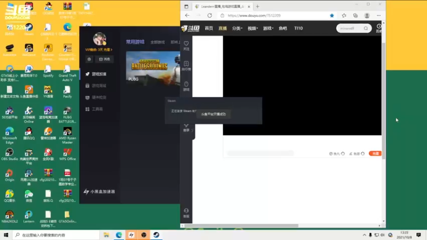This screenshot has width=427, height=240.
Task: Open 关注 heart icon in Douyu sidebar
Action: click(x=186, y=45)
